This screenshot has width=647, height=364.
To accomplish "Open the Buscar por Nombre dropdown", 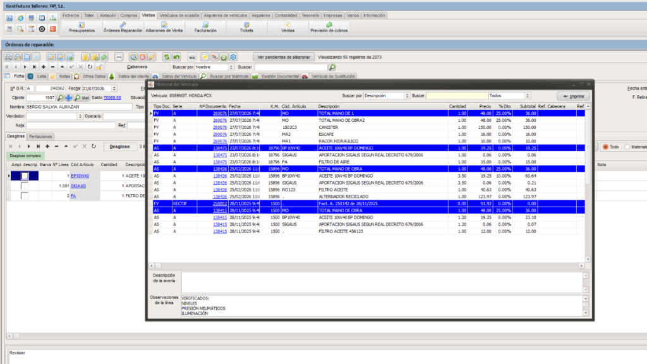I will (x=231, y=67).
